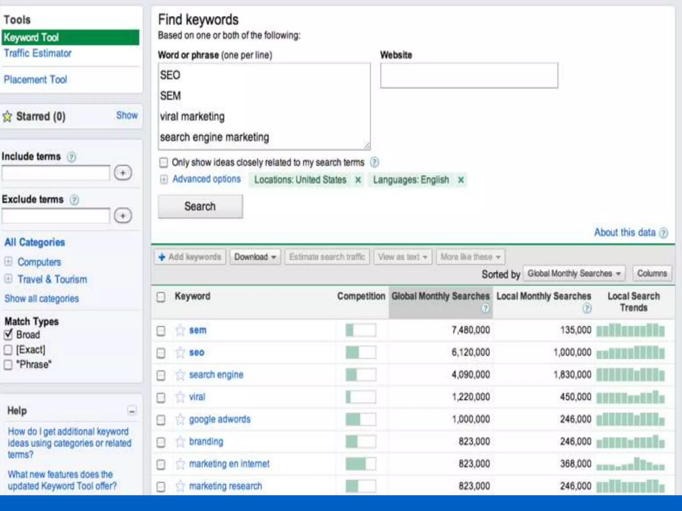Click into the Website input field
This screenshot has height=511, width=682.
point(469,76)
